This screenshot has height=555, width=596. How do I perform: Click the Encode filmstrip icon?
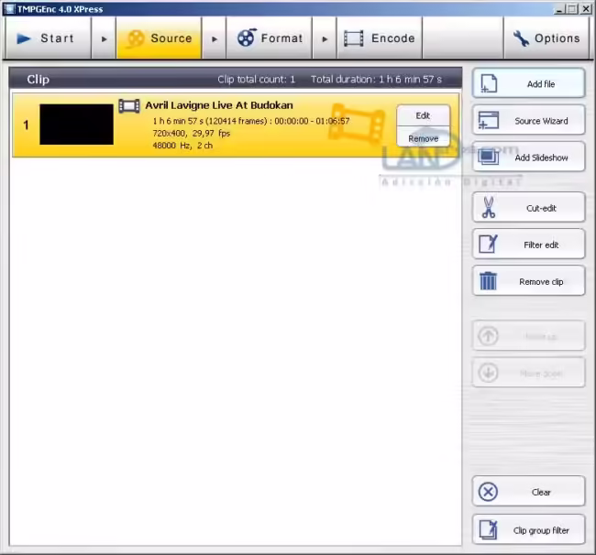(354, 38)
